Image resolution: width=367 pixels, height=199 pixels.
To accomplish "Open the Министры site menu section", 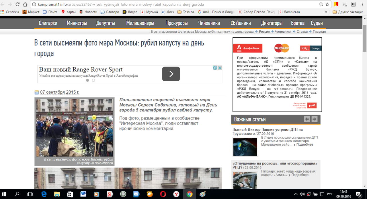I will click(x=77, y=23).
